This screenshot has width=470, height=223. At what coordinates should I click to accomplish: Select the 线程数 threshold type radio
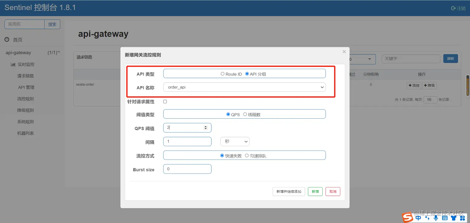pos(245,114)
